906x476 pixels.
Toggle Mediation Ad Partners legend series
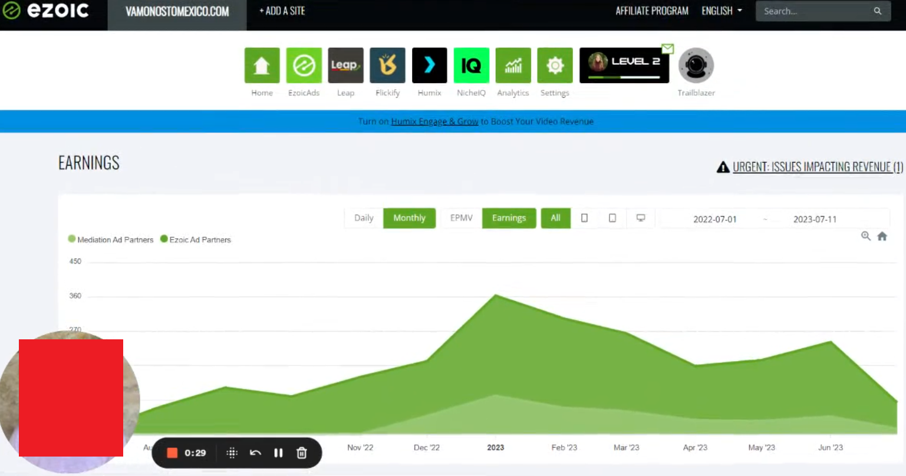(111, 239)
